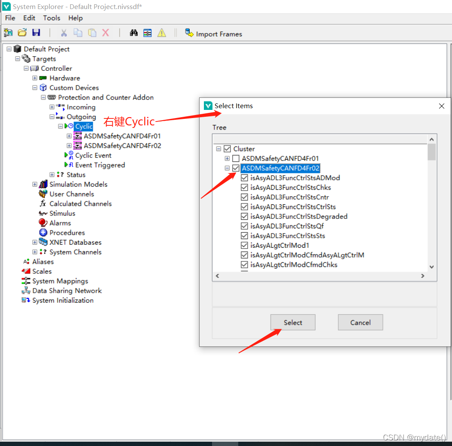Screen dimensions: 452x446
Task: Click the binoculars Find toolbar icon
Action: 134,33
